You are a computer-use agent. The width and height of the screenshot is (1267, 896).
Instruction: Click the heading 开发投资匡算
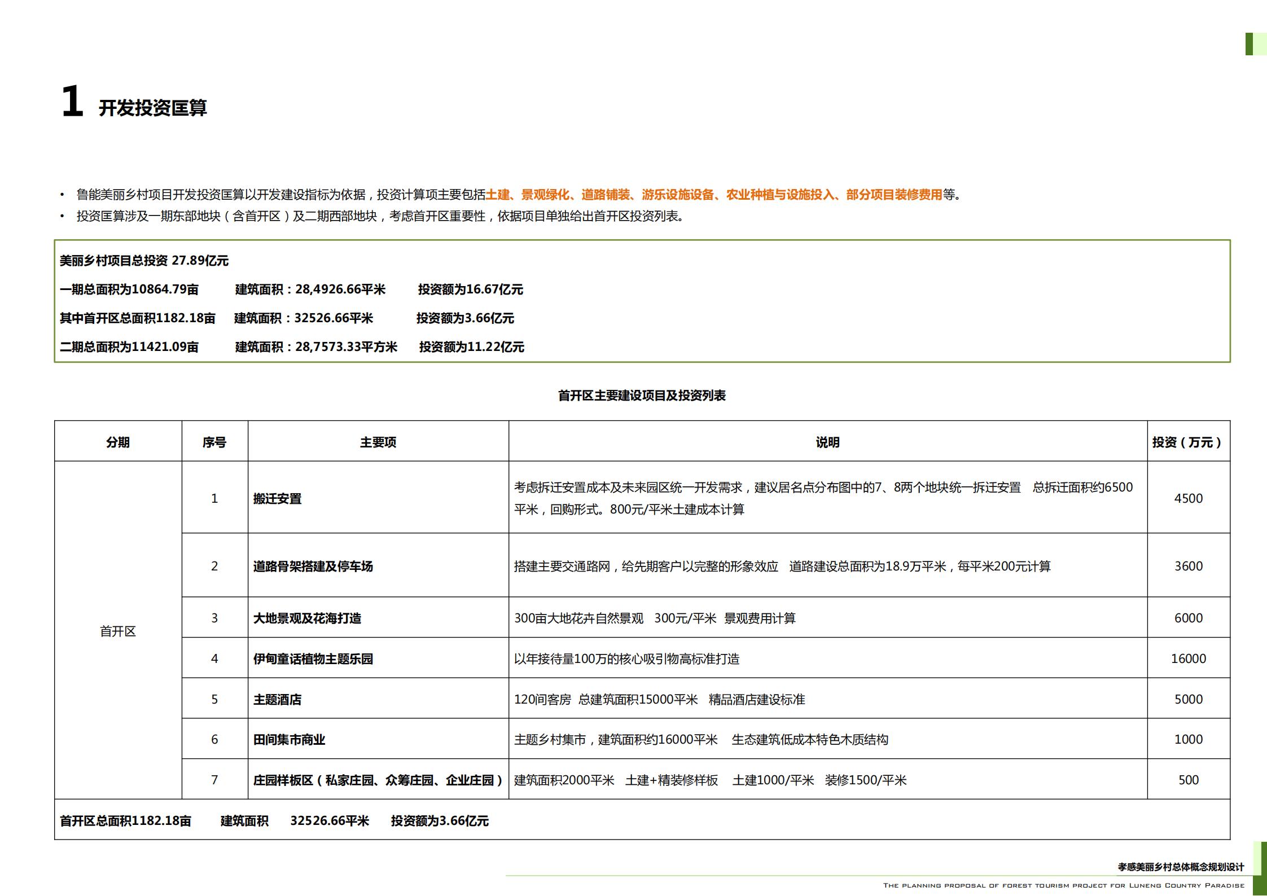152,107
